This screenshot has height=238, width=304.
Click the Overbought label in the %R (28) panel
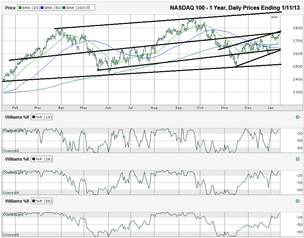click(x=13, y=173)
